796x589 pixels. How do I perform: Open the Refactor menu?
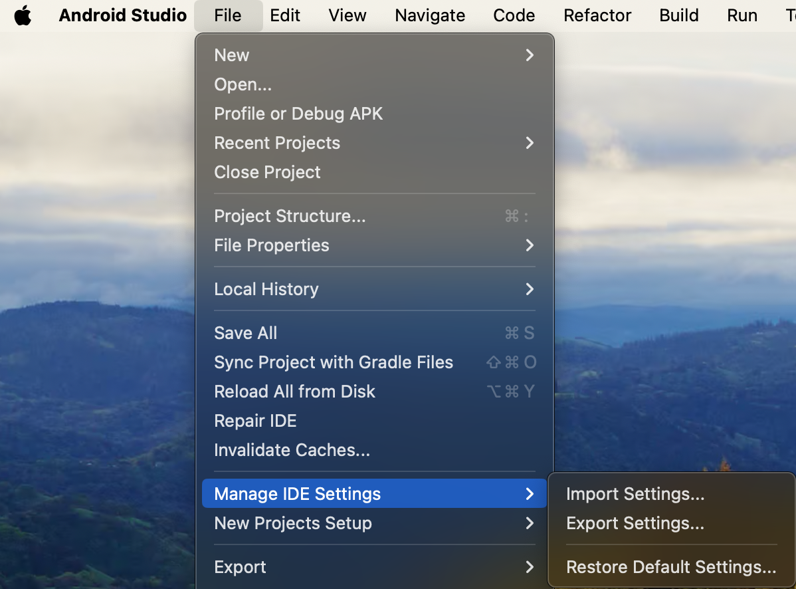(597, 15)
